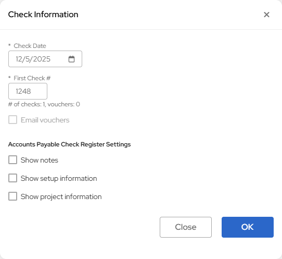This screenshot has width=282, height=259.
Task: Click the Check Date label
Action: click(30, 46)
